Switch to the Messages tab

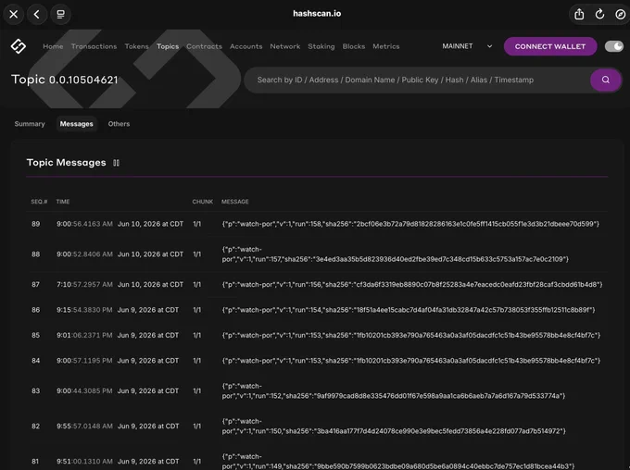tap(76, 124)
